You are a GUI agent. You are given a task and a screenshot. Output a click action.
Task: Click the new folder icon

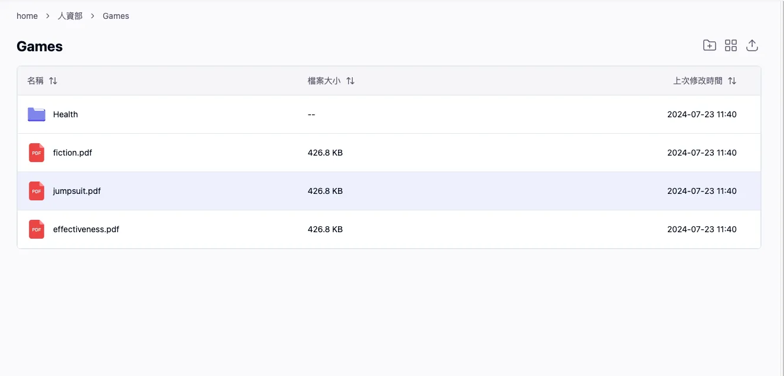709,45
